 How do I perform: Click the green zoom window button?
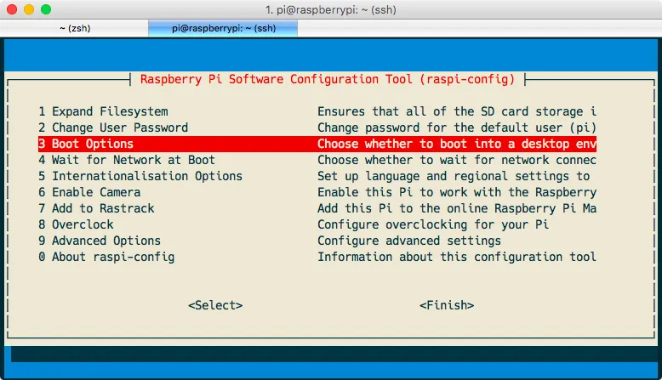pos(46,9)
